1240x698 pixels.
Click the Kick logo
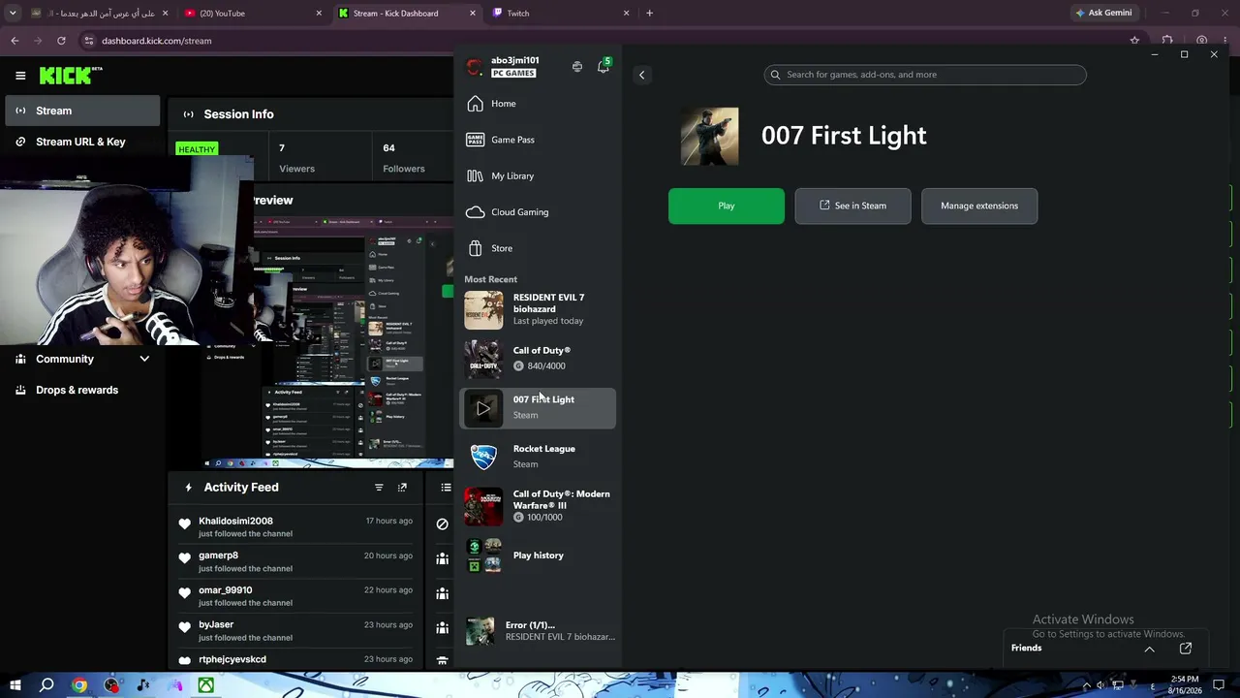[71, 76]
